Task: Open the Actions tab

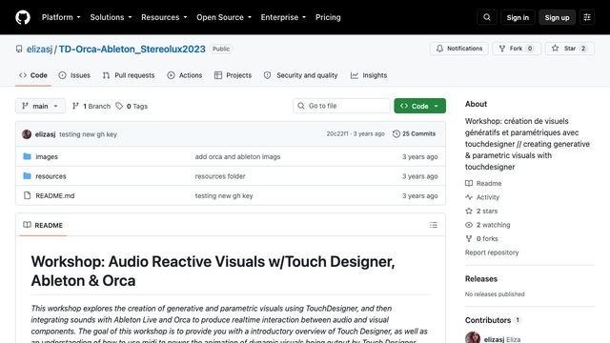Action: coord(184,75)
